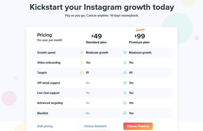Click the $49 Standard plan price
The width and height of the screenshot is (203, 131).
[97, 36]
